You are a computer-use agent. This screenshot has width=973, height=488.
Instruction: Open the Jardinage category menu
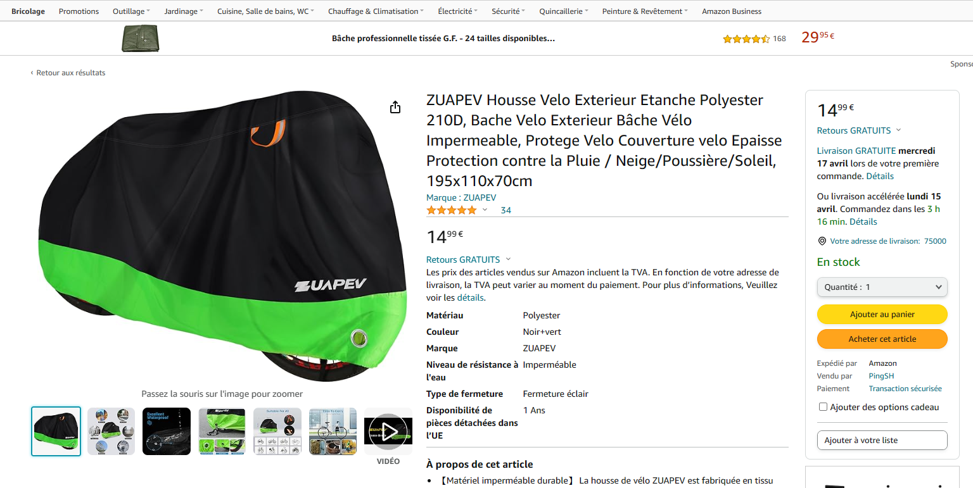tap(184, 11)
